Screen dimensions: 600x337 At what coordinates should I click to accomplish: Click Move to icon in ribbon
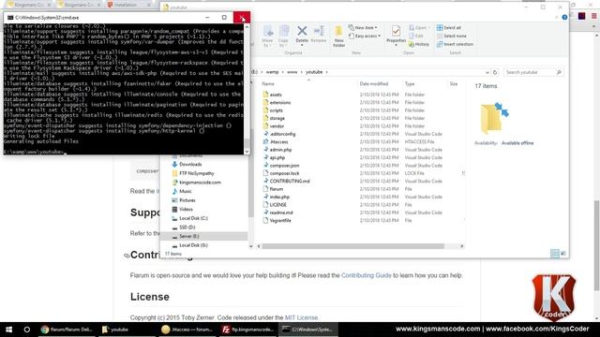point(267,36)
